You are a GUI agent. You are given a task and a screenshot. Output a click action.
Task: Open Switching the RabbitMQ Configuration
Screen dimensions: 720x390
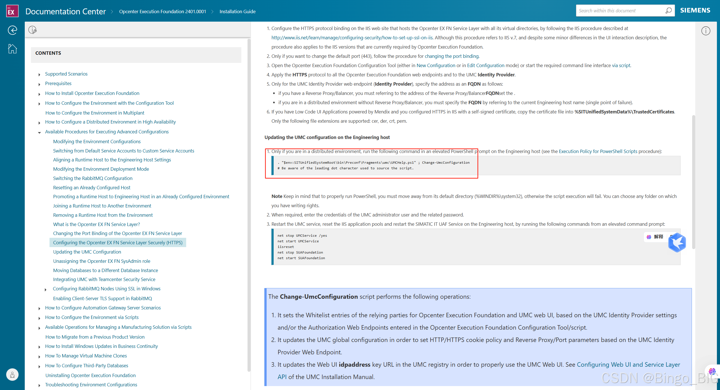coord(93,178)
